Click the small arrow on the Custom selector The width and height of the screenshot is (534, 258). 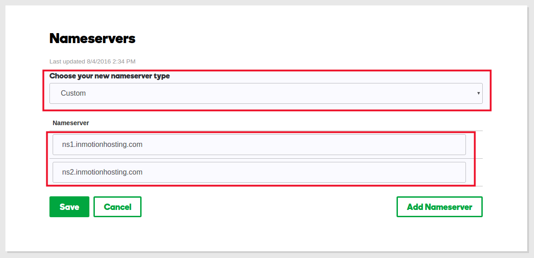478,93
